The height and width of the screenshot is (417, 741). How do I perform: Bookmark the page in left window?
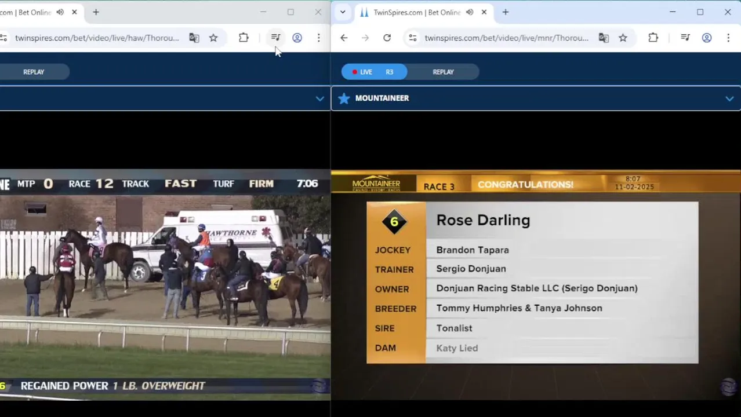213,38
